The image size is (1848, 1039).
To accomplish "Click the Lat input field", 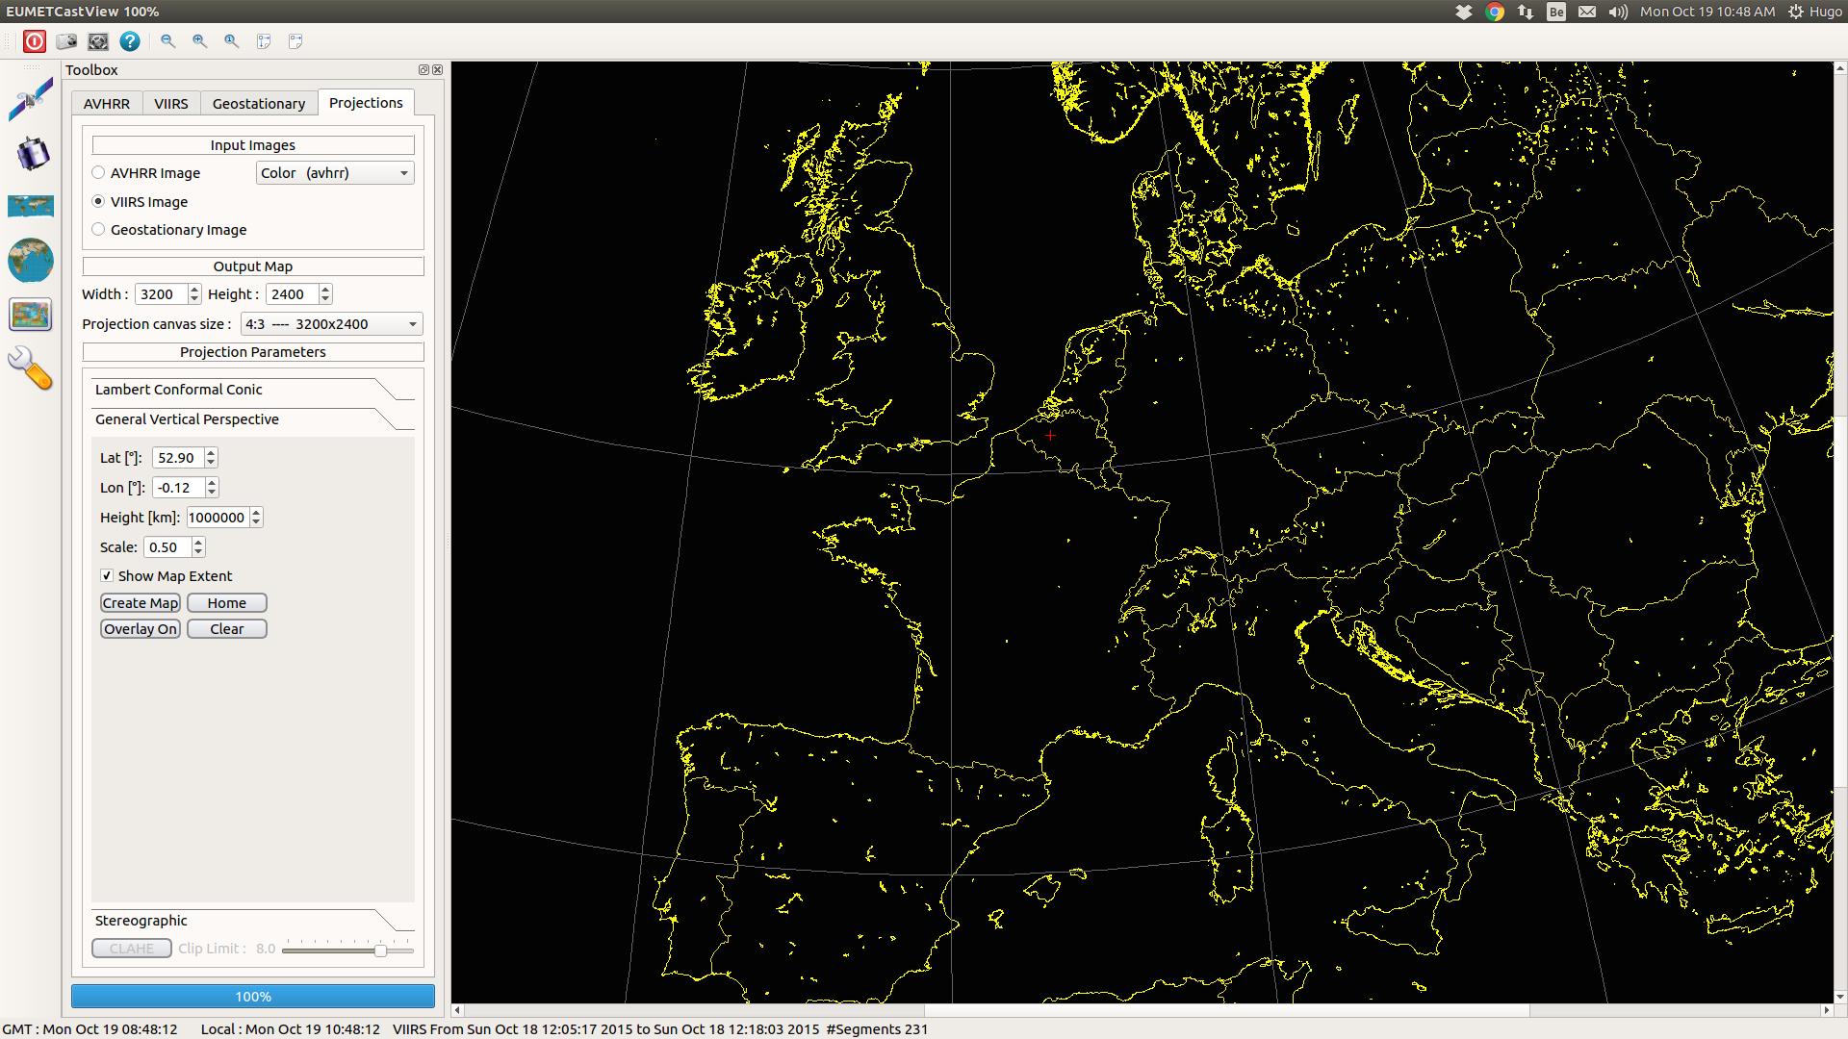I will coord(178,458).
